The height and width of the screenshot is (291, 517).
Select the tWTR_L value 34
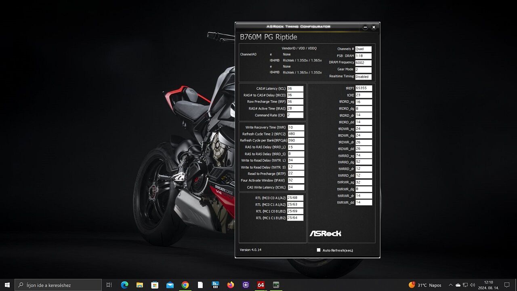tap(296, 160)
